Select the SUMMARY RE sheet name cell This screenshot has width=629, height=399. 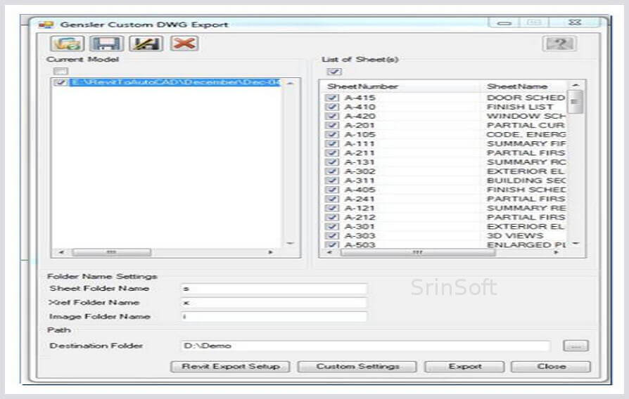click(526, 209)
